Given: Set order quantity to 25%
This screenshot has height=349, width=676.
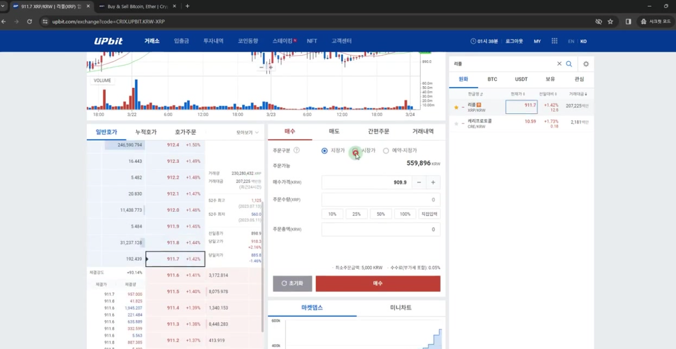Looking at the screenshot, I should click(357, 214).
